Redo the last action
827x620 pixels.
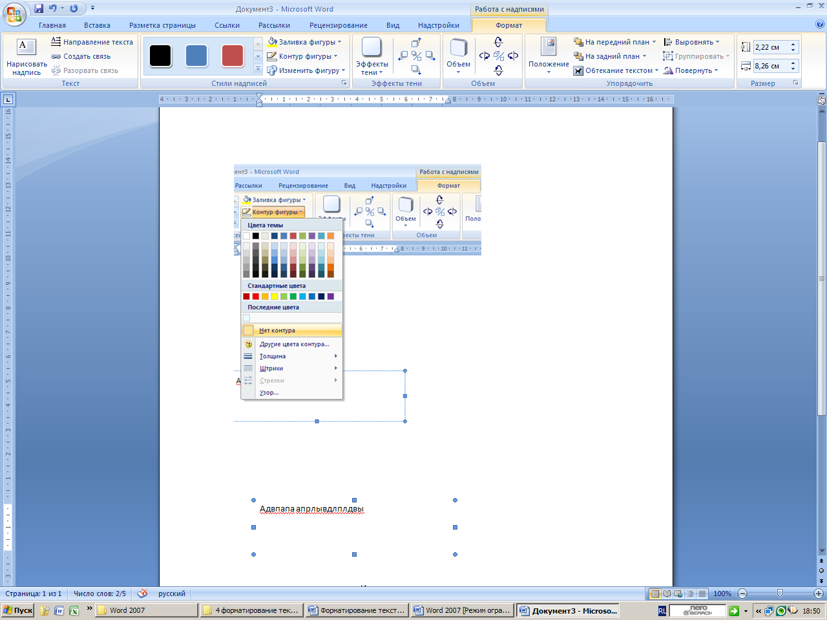click(74, 8)
